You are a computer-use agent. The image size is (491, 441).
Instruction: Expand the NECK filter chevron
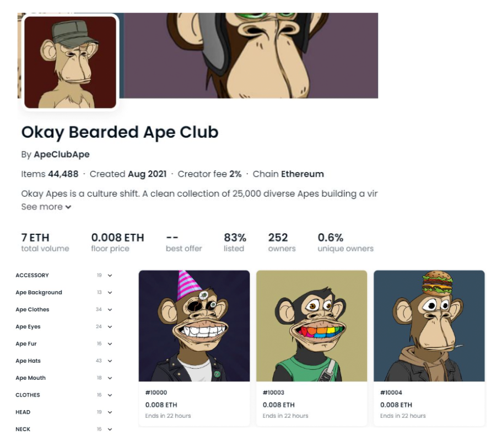tap(110, 429)
